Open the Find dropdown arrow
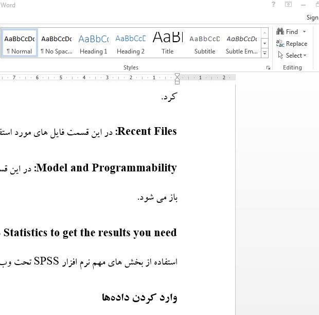The image size is (319, 315). 305,31
